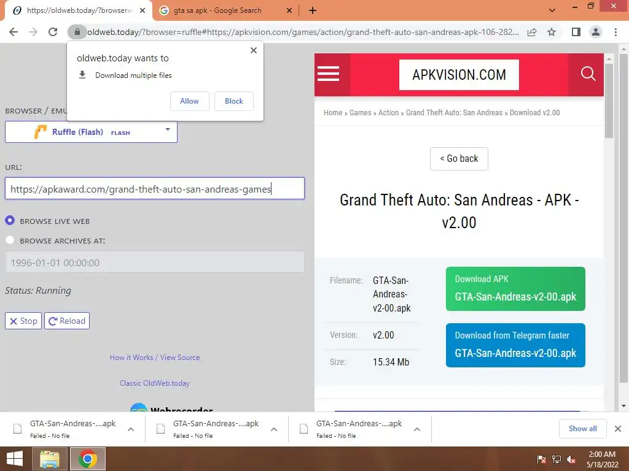Open a new tab with plus icon

pyautogui.click(x=313, y=10)
